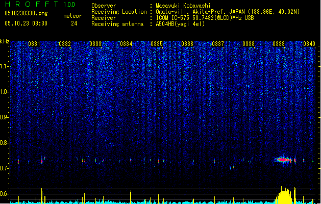Click time marker 0339
Screen dimensions: 321x204
pyautogui.click(x=279, y=44)
